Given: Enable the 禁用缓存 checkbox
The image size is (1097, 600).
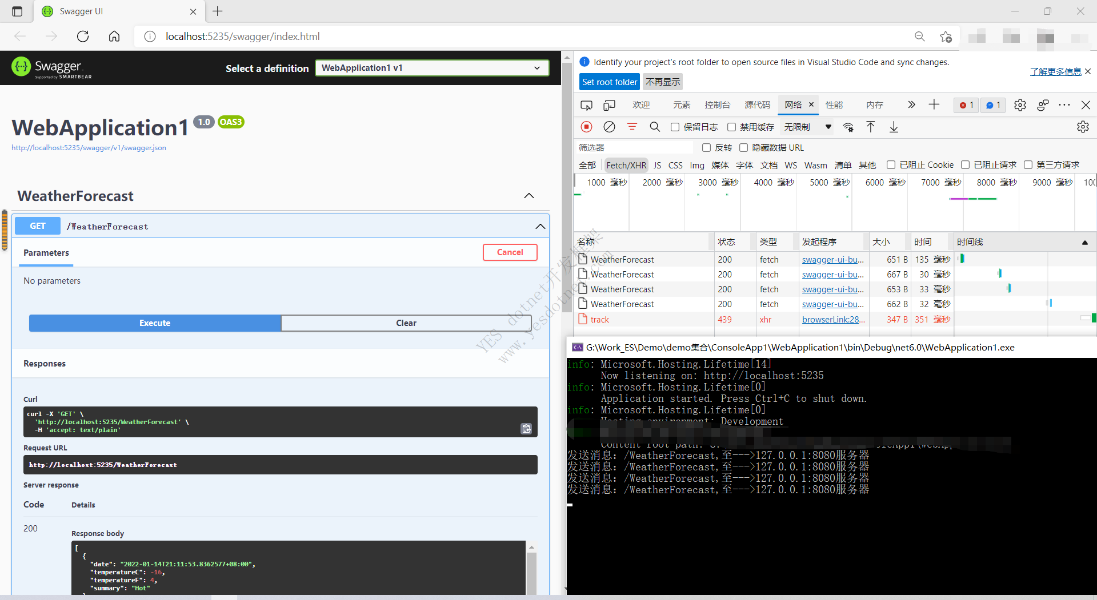Looking at the screenshot, I should pyautogui.click(x=731, y=127).
